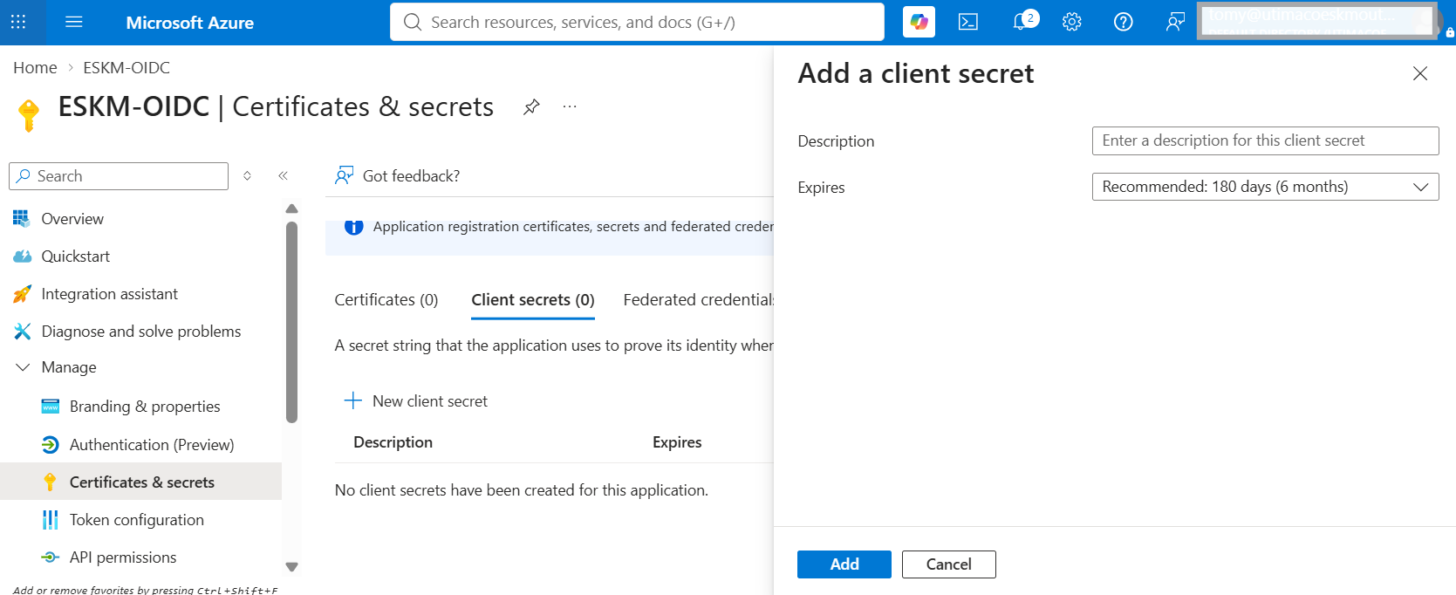The height and width of the screenshot is (595, 1456).
Task: Launch Cloud Shell icon
Action: click(x=968, y=22)
